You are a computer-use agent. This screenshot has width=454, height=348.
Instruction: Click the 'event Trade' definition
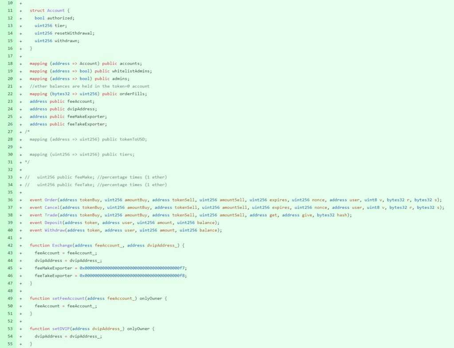[x=43, y=215]
